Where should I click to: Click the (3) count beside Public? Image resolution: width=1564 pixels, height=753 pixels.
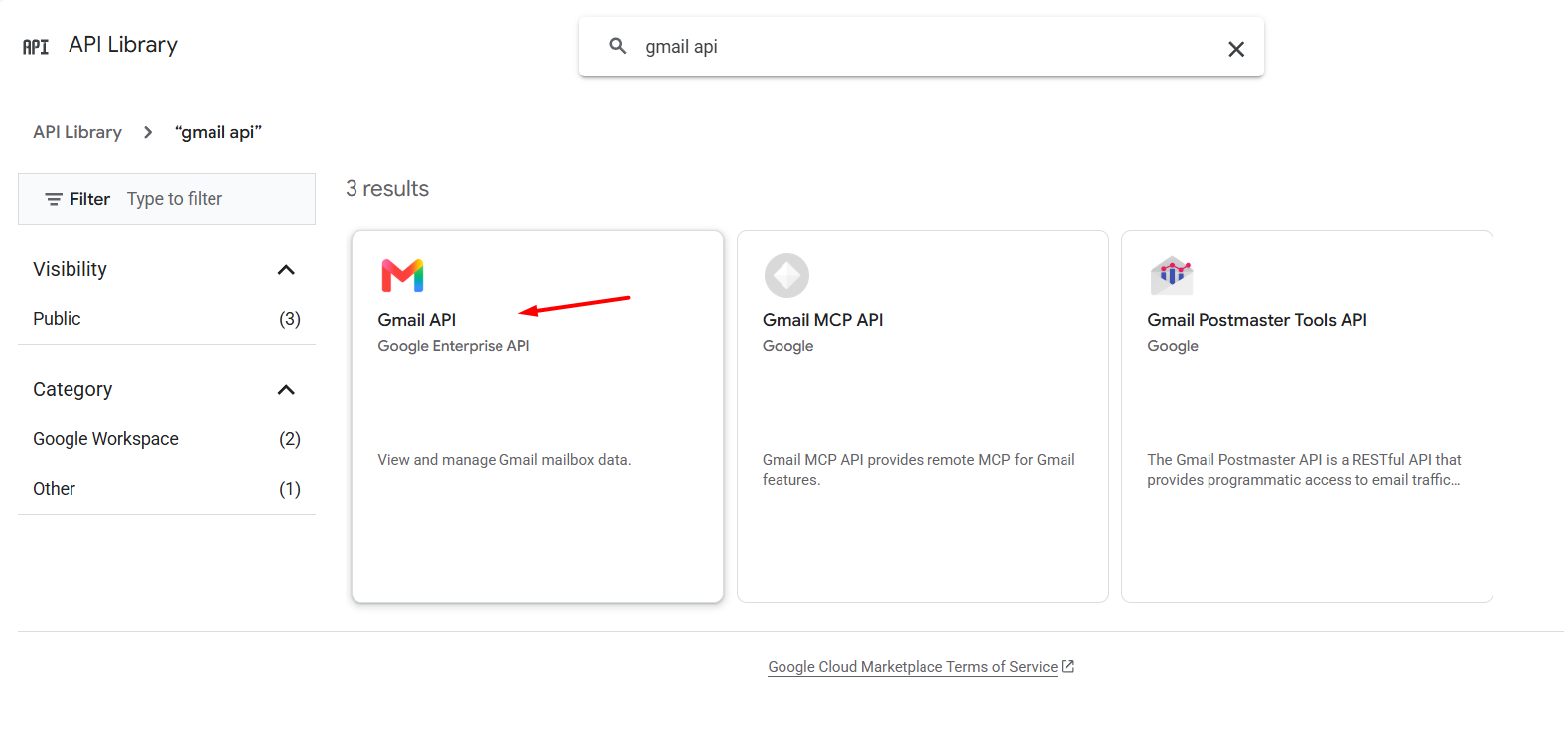click(x=290, y=319)
